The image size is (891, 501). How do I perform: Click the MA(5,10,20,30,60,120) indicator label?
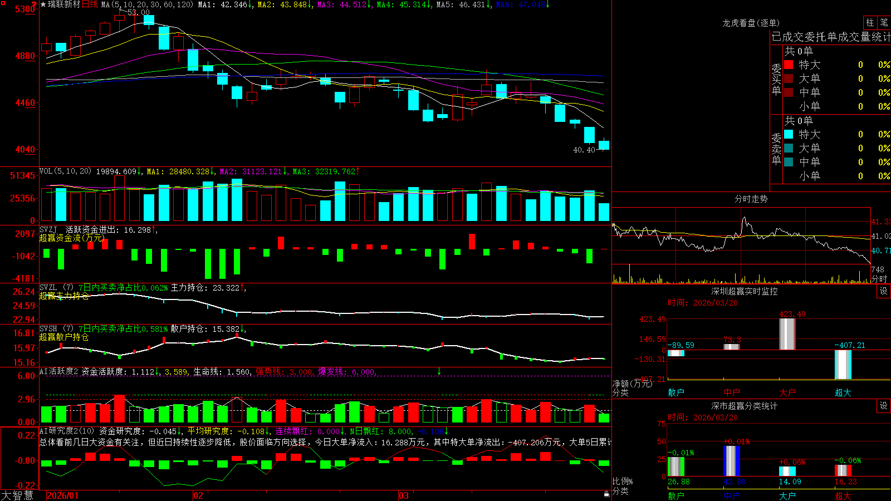[147, 4]
